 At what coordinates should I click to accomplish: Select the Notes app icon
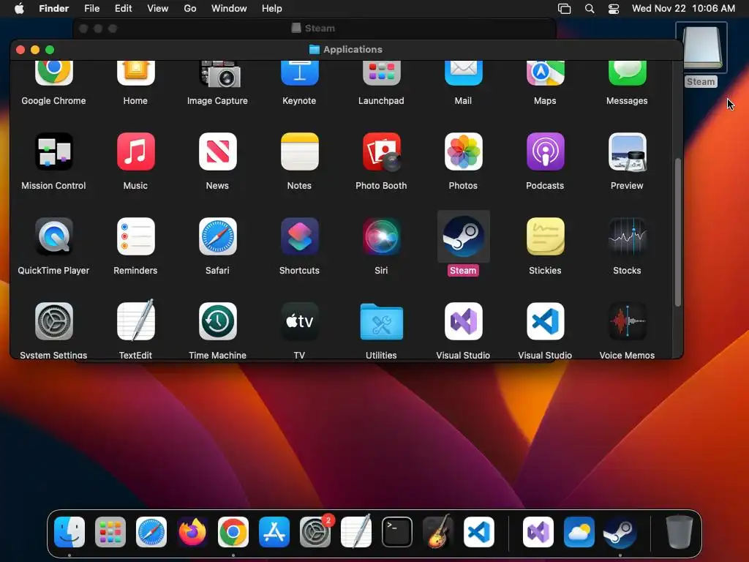pyautogui.click(x=299, y=152)
